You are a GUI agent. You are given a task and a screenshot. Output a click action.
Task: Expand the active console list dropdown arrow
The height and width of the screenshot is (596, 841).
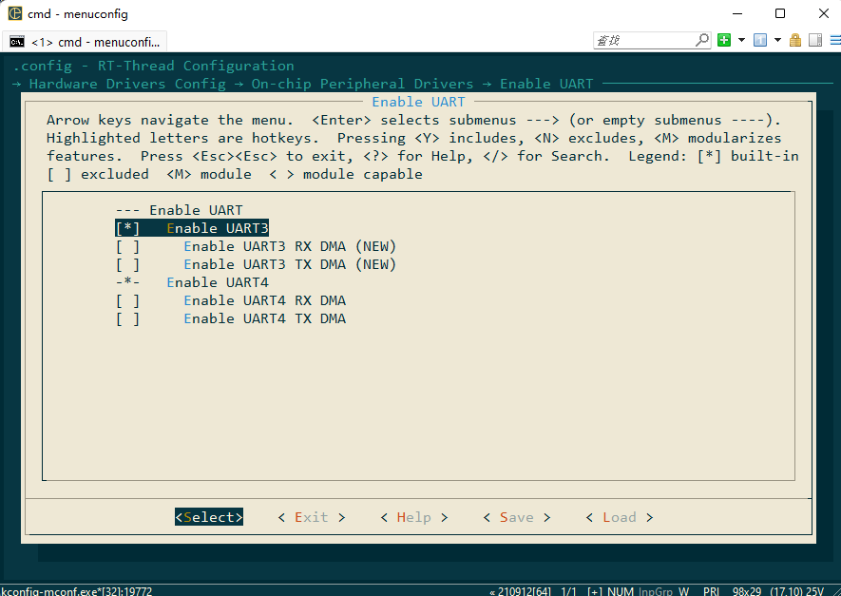click(x=777, y=40)
